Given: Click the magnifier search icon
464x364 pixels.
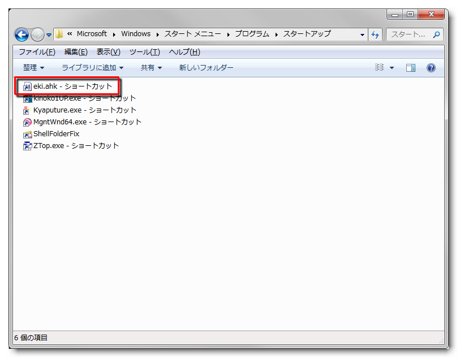Looking at the screenshot, I should pyautogui.click(x=436, y=35).
